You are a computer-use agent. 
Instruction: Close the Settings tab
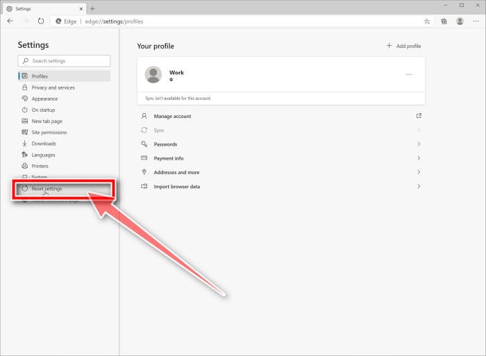[81, 9]
